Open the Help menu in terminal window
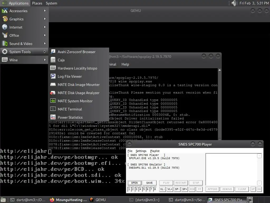Viewport: 270px width, 203px height. 125,64
